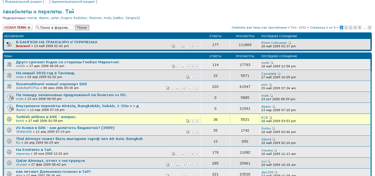Open page 6 of Други срочно topic

click(197, 66)
